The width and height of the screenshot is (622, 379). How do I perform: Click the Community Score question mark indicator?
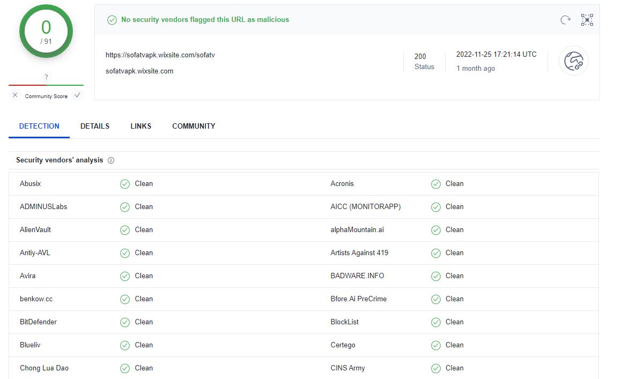[x=46, y=77]
